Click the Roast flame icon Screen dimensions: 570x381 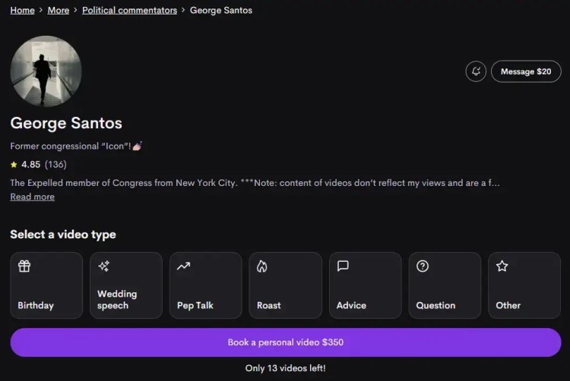(263, 266)
